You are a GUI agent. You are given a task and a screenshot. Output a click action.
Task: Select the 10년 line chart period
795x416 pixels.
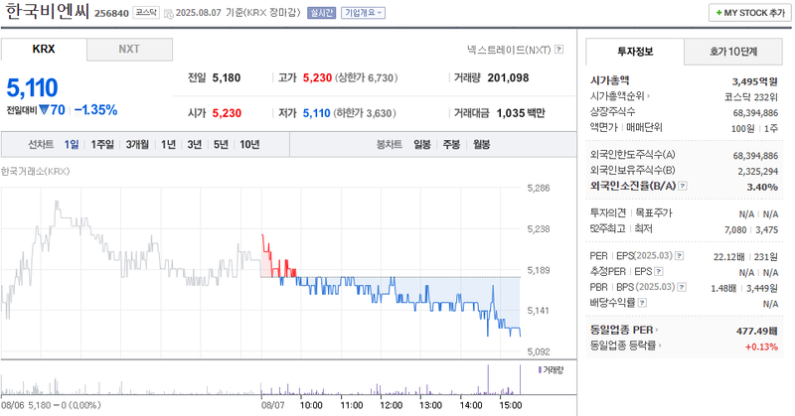[249, 144]
